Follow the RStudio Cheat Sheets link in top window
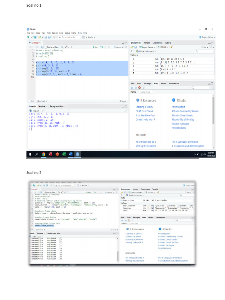Screen dimensions: 225x300 point(182,115)
